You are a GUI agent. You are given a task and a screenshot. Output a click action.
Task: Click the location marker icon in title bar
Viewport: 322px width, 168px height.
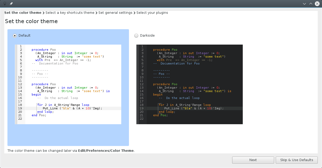click(x=5, y=4)
